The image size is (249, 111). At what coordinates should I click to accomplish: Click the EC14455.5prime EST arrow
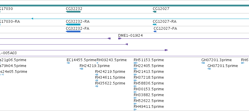pyautogui.click(x=68, y=63)
